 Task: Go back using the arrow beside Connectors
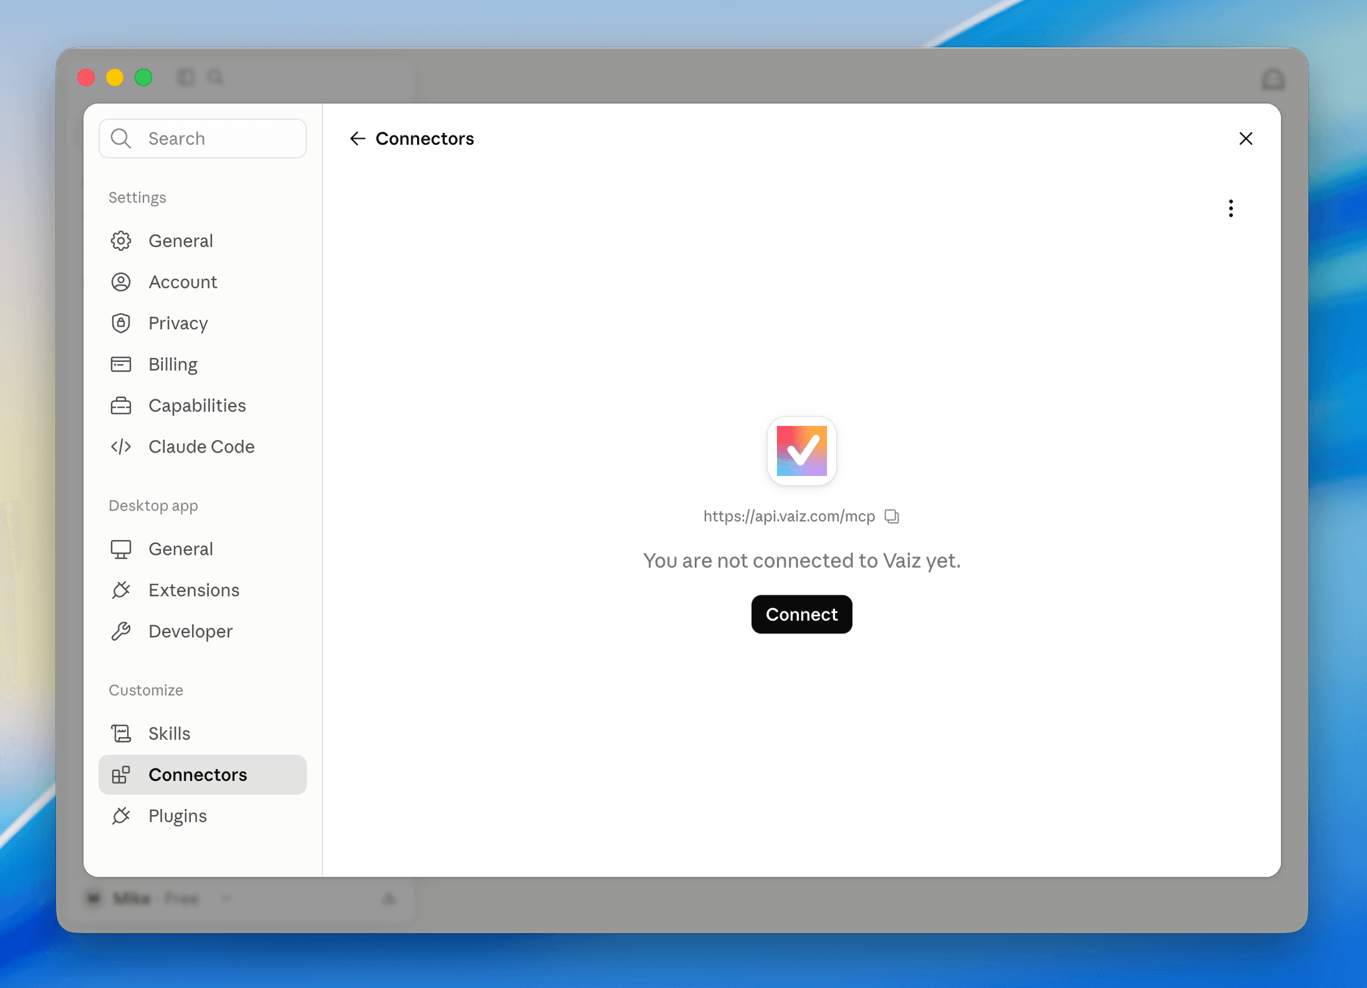pos(358,138)
